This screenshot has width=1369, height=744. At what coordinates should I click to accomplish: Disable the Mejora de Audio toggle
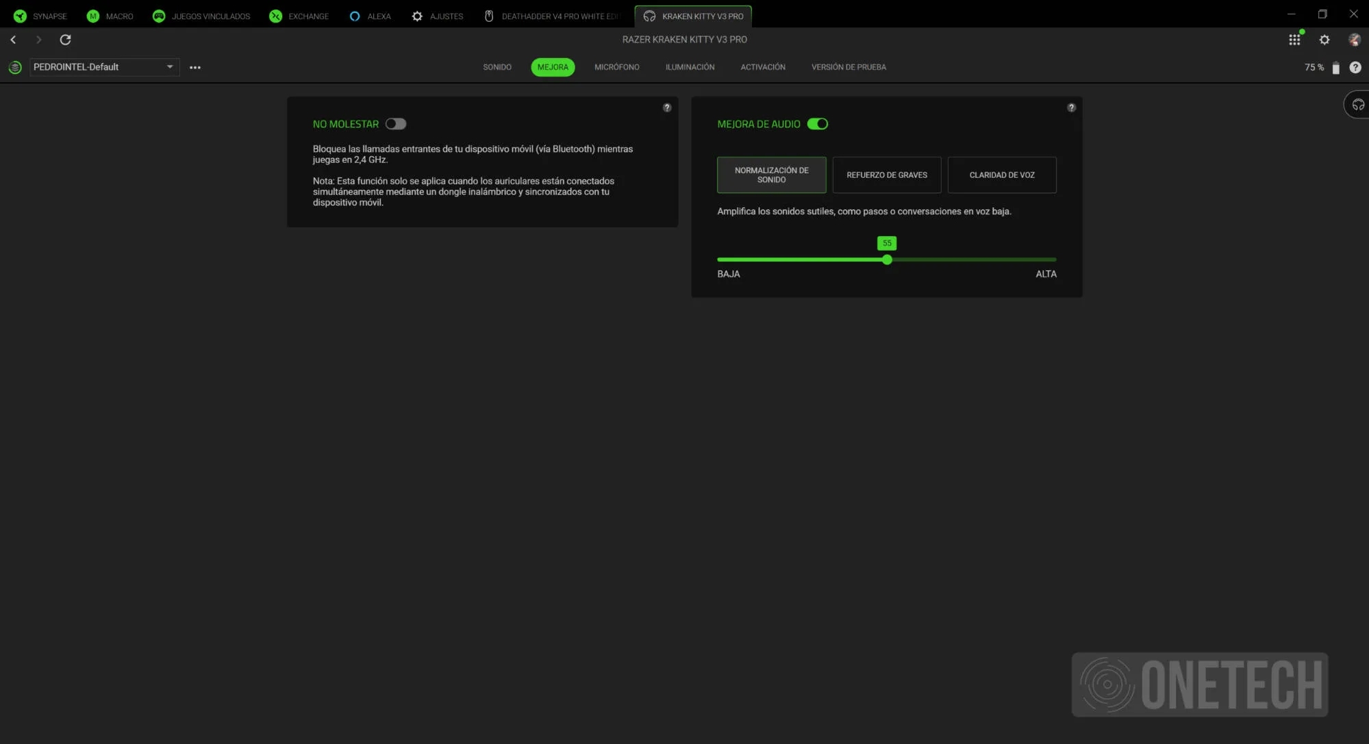click(818, 124)
